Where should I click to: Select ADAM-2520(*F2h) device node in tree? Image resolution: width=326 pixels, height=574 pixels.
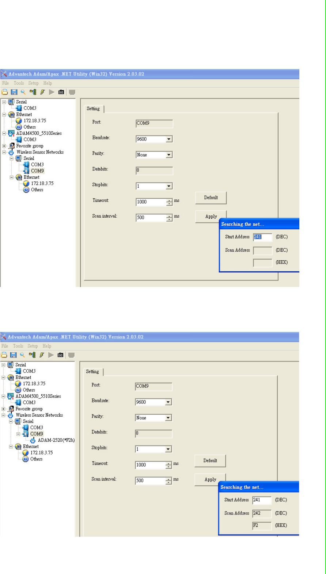[56, 440]
